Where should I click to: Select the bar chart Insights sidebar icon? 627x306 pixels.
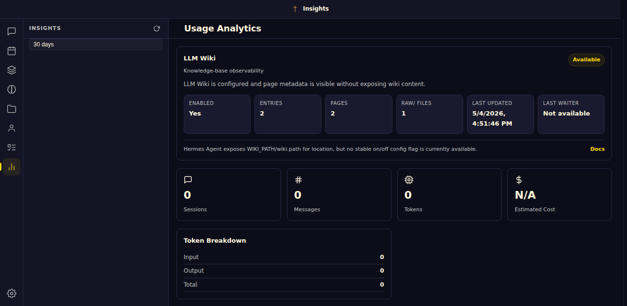pyautogui.click(x=12, y=167)
